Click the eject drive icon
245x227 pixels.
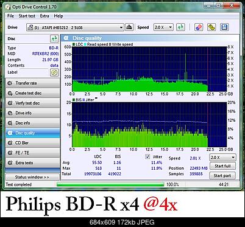click(129, 27)
